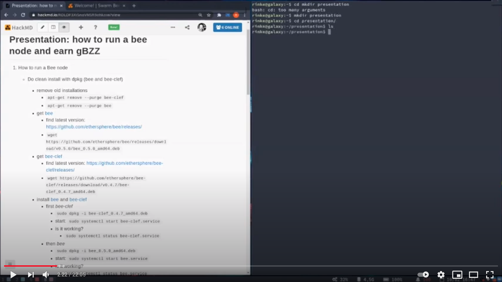Toggle YouTube autoplay switch
Viewport: 502px width, 282px height.
(x=423, y=275)
